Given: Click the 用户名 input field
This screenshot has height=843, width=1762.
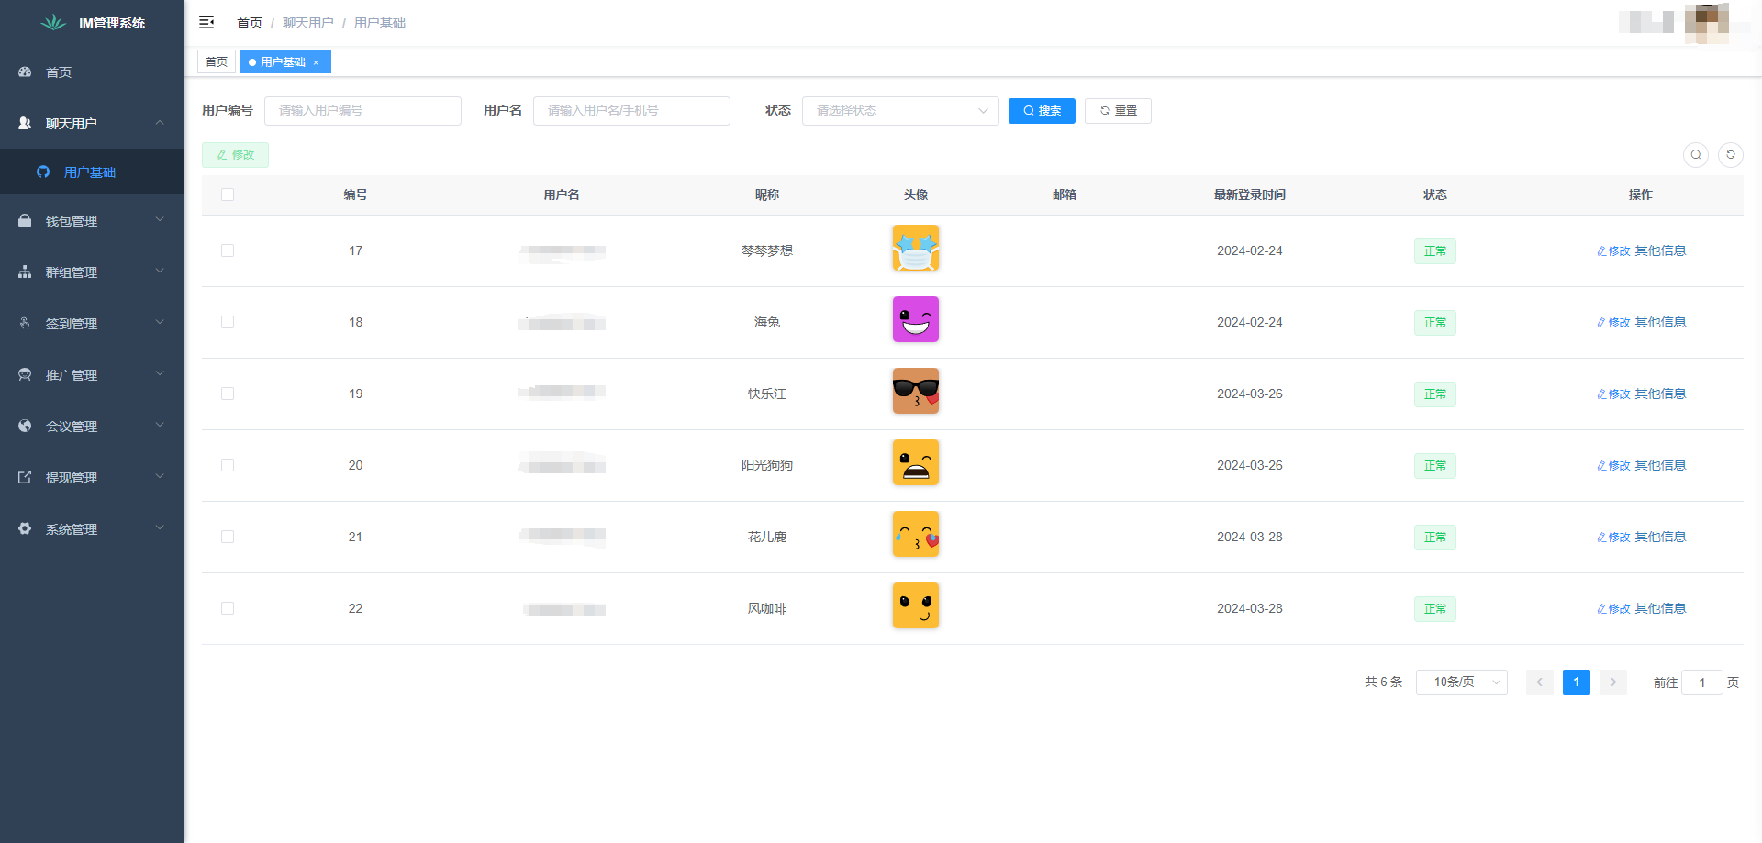Looking at the screenshot, I should (x=631, y=110).
